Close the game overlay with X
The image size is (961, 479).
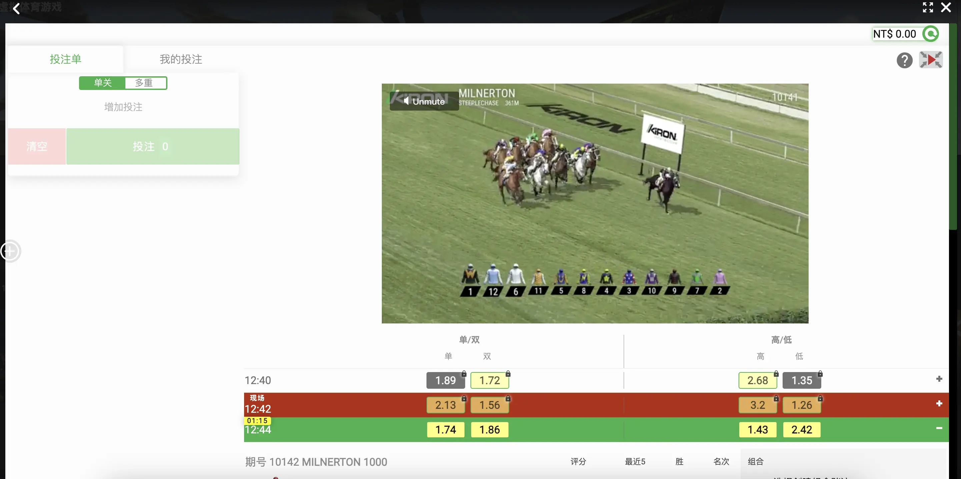(946, 7)
